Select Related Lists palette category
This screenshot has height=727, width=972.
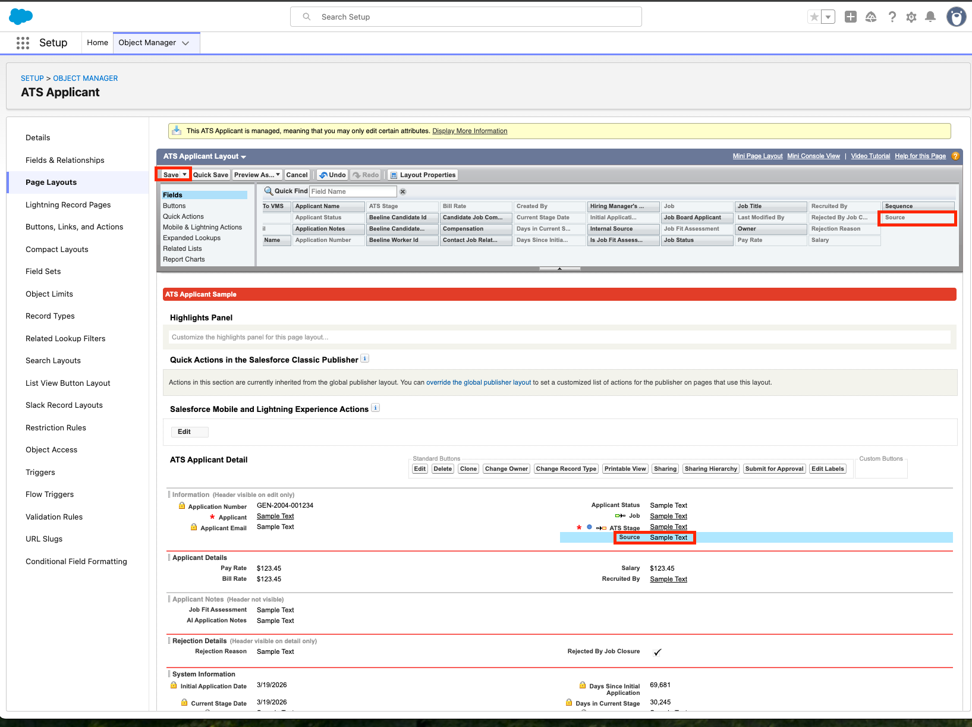183,248
